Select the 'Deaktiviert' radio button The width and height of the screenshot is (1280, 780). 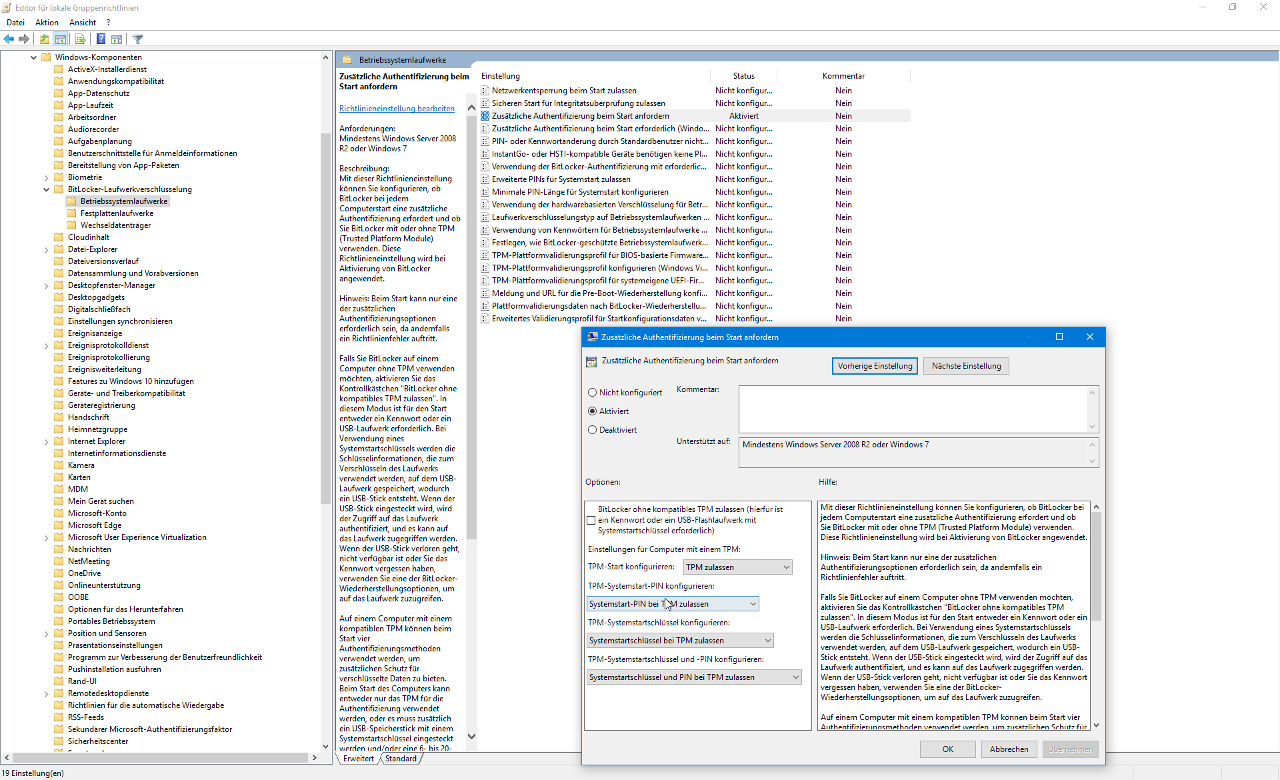pos(592,430)
